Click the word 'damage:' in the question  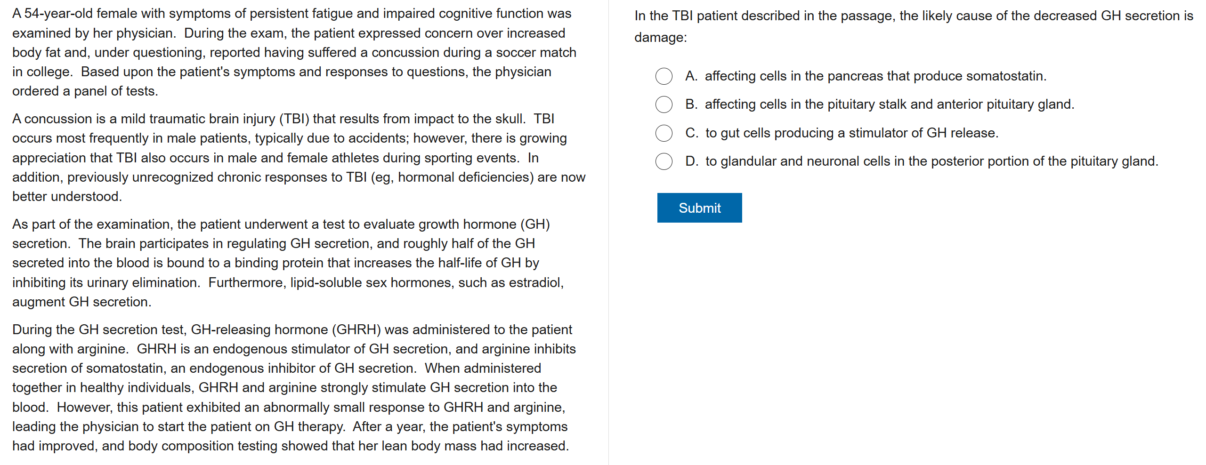[660, 38]
